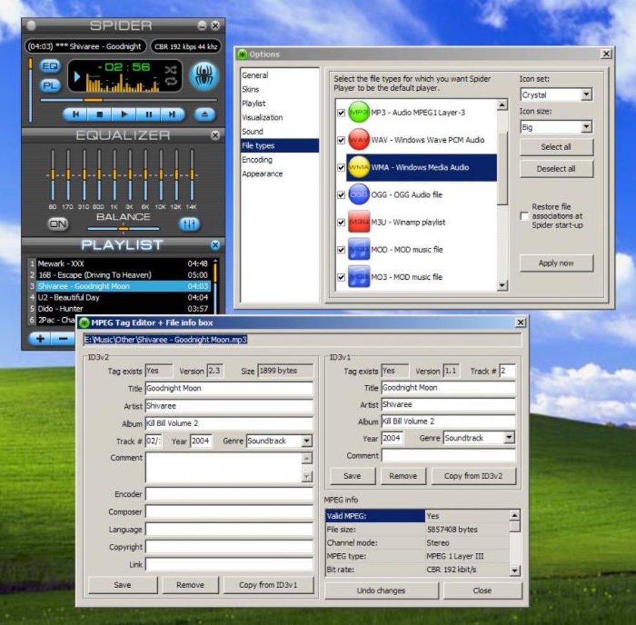636x625 pixels.
Task: Click the OGG blue file type icon
Action: [x=359, y=194]
